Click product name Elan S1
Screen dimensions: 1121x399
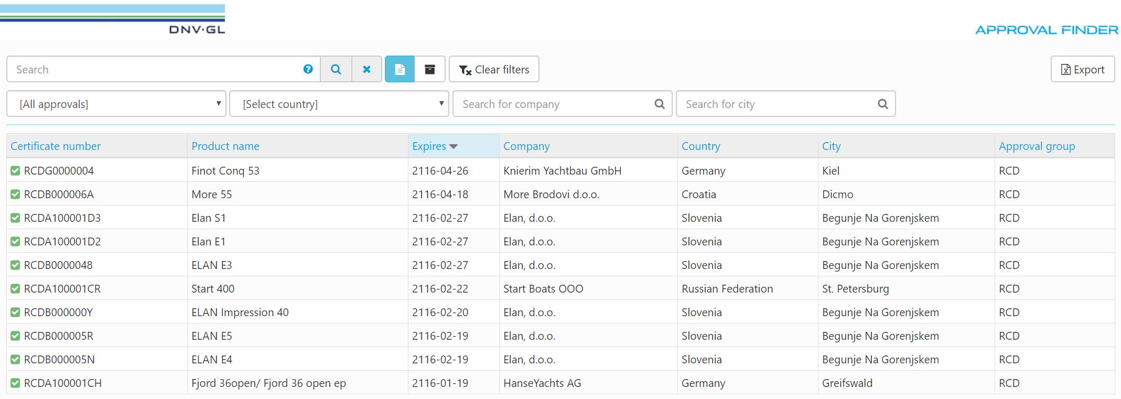click(209, 218)
